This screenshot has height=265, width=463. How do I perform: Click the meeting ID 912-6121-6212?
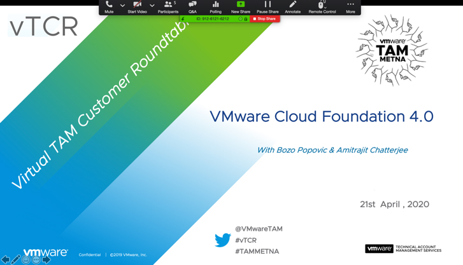(x=213, y=19)
